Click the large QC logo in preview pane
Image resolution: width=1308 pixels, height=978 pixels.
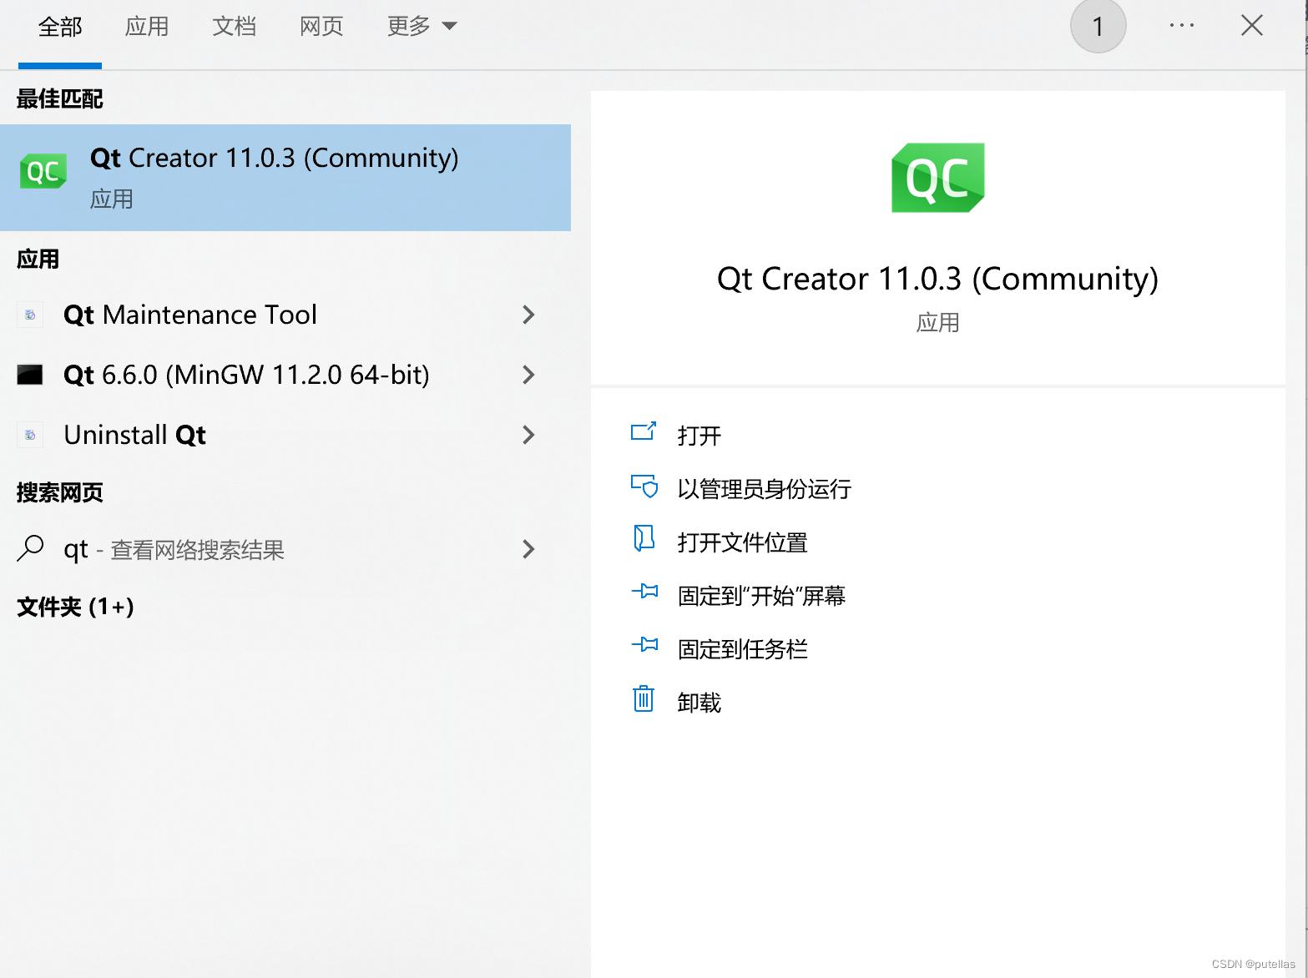(937, 178)
